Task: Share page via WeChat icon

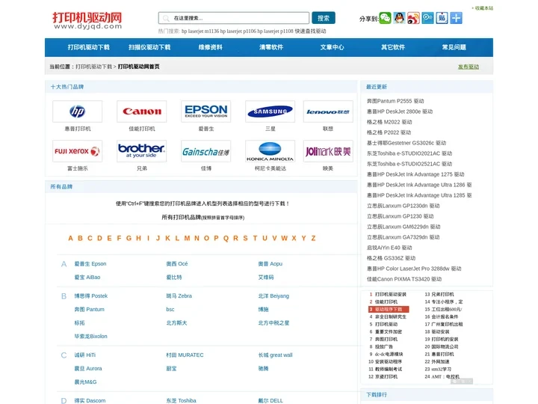Action: coord(385,18)
